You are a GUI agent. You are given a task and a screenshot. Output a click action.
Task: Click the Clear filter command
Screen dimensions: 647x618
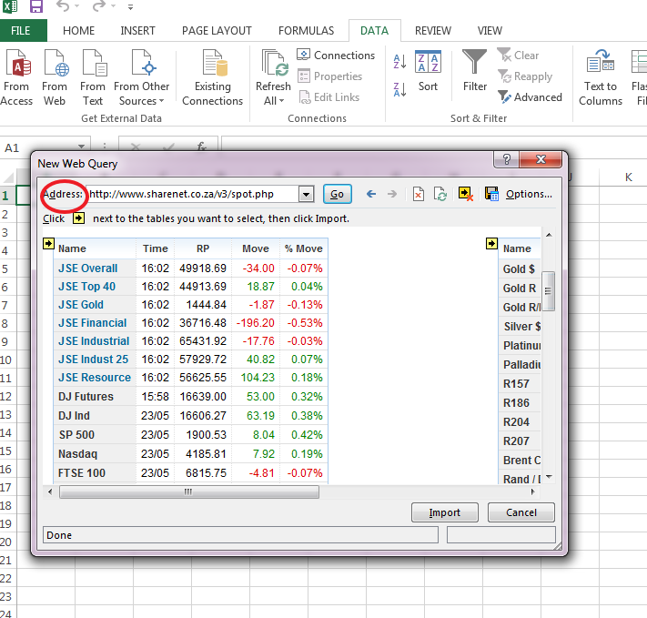518,55
